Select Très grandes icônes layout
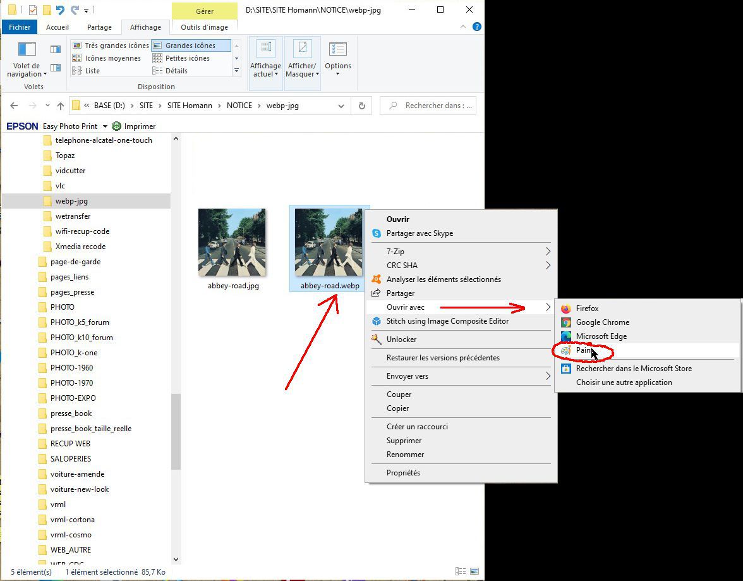 pos(111,46)
